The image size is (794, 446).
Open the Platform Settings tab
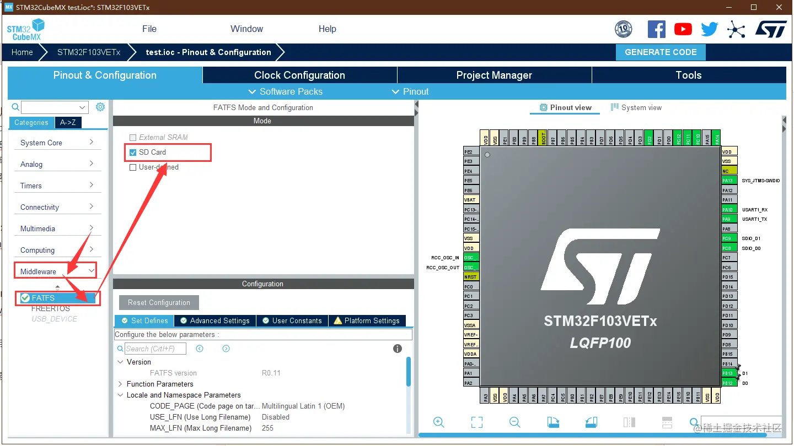coord(367,320)
